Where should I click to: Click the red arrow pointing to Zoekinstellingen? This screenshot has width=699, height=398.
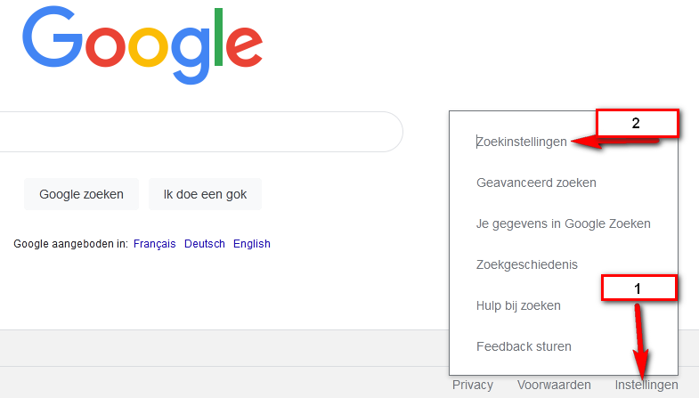614,142
